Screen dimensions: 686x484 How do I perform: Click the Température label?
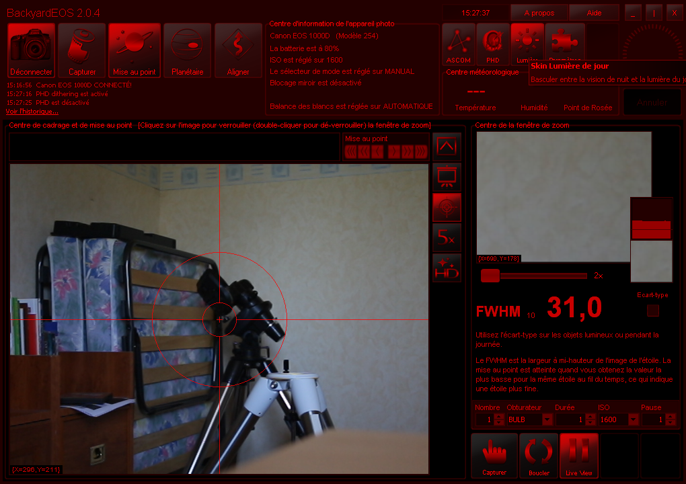475,108
